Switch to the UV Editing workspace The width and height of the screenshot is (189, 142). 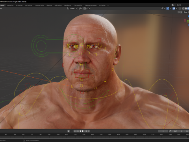[x=29, y=5]
